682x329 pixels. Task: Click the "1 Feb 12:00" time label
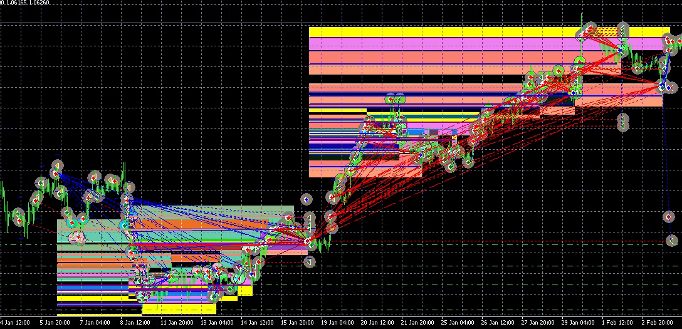(x=617, y=323)
